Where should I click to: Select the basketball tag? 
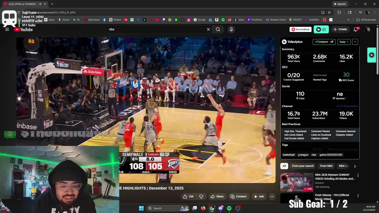tap(289, 155)
